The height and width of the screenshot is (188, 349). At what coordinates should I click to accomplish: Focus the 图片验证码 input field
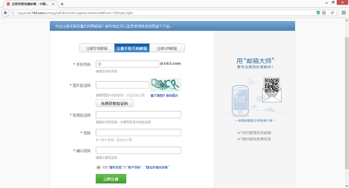pos(122,85)
